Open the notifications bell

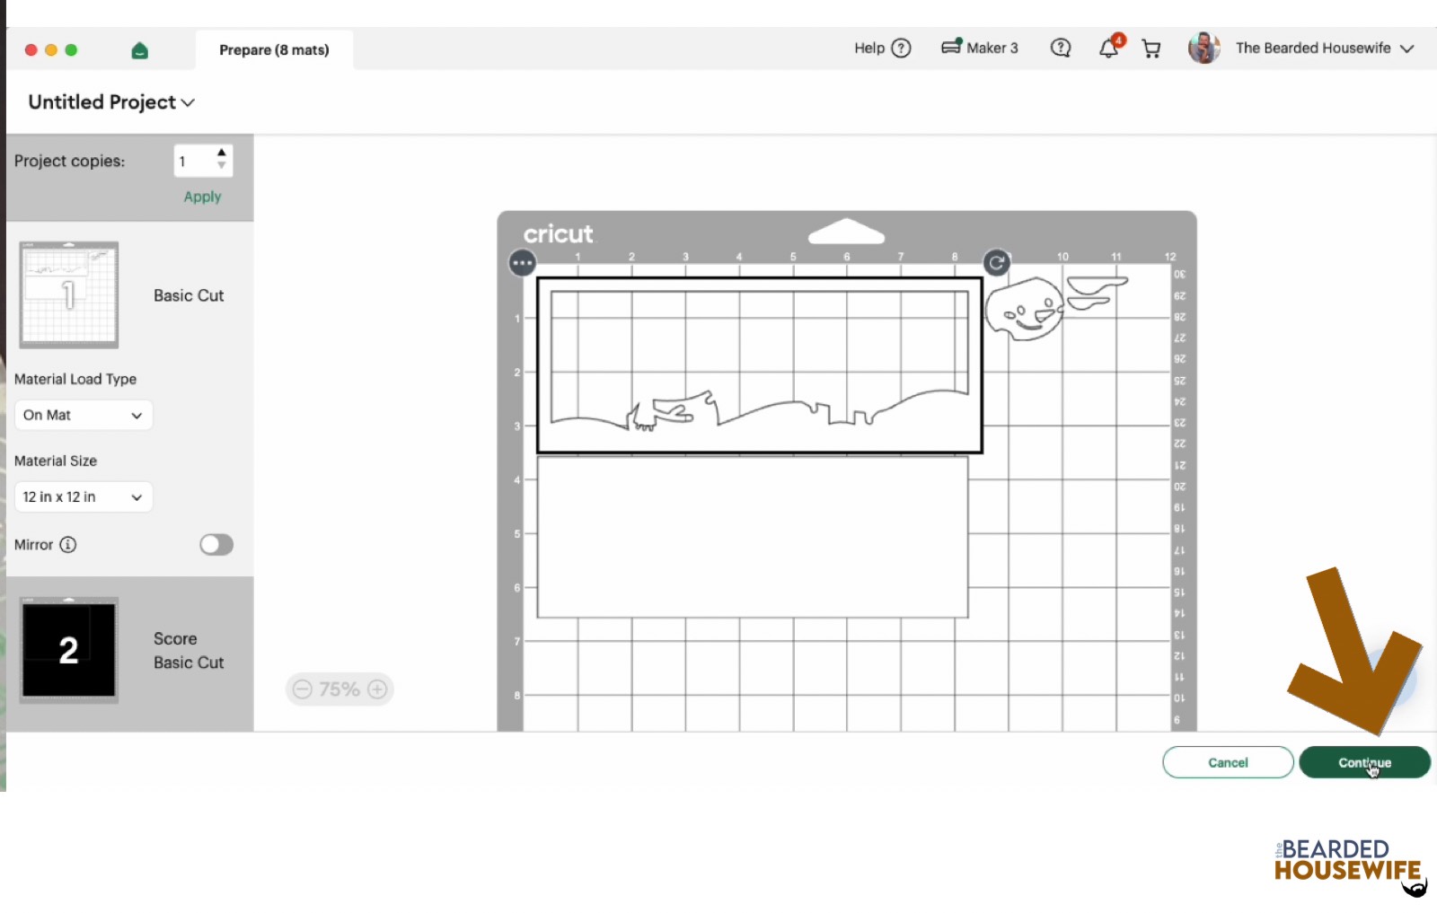(1110, 48)
